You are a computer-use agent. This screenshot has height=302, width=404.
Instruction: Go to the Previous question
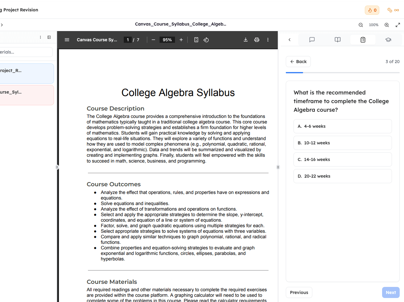pyautogui.click(x=299, y=292)
